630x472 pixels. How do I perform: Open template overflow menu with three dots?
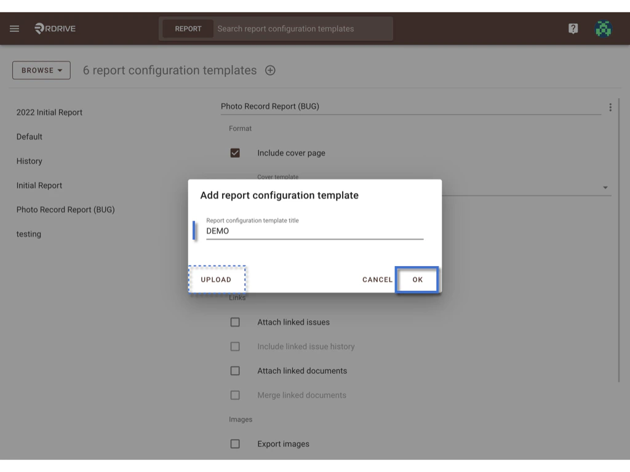(x=610, y=106)
